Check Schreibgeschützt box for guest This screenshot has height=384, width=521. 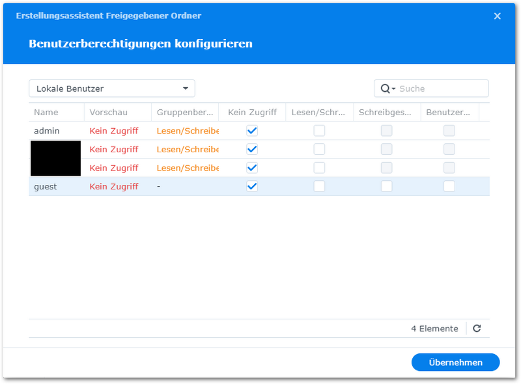tap(387, 187)
